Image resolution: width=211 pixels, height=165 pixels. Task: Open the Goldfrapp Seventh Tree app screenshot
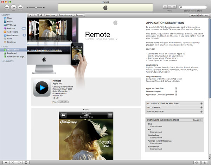(x=86, y=136)
